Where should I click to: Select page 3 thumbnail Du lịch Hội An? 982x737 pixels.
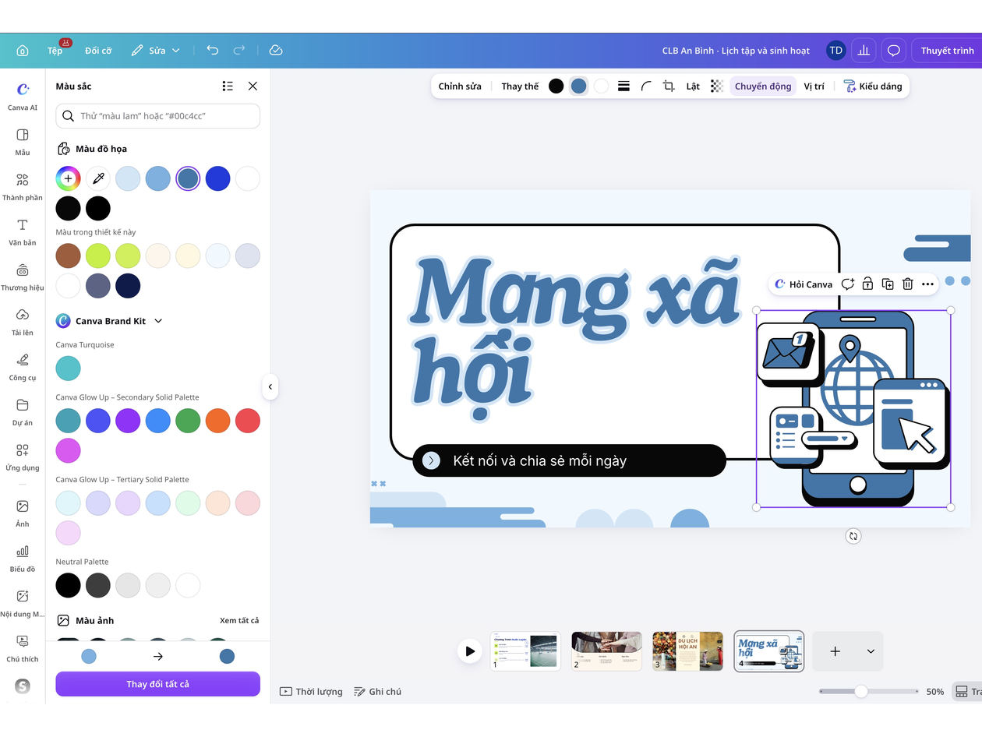point(687,651)
